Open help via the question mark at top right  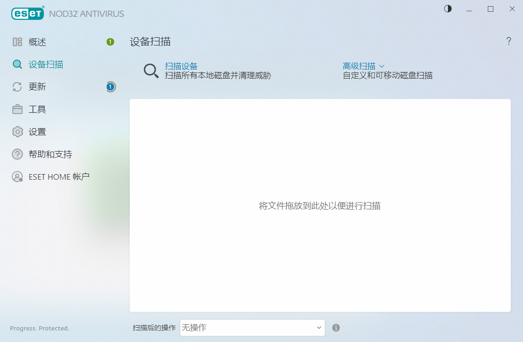[509, 41]
